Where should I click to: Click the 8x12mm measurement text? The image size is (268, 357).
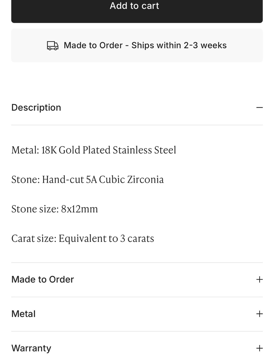click(80, 209)
